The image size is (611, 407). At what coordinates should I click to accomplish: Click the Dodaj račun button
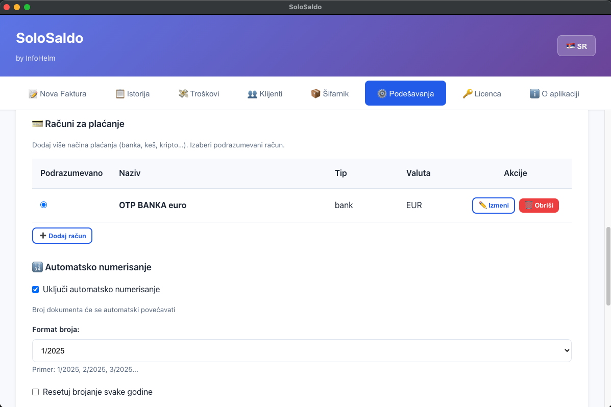coord(62,236)
